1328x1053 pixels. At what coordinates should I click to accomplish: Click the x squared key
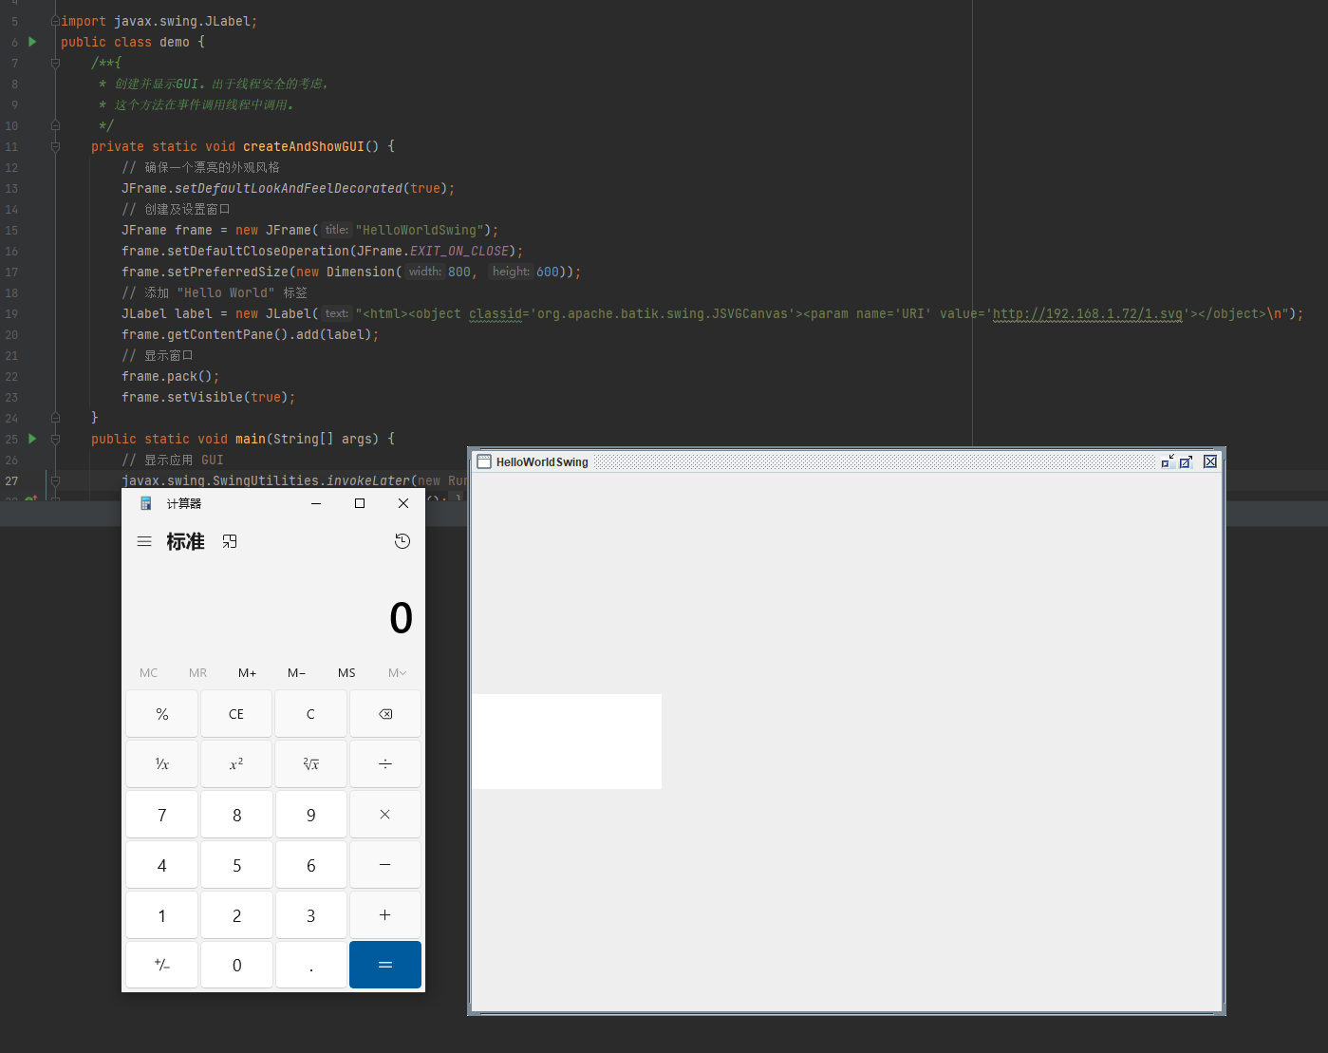(x=236, y=764)
